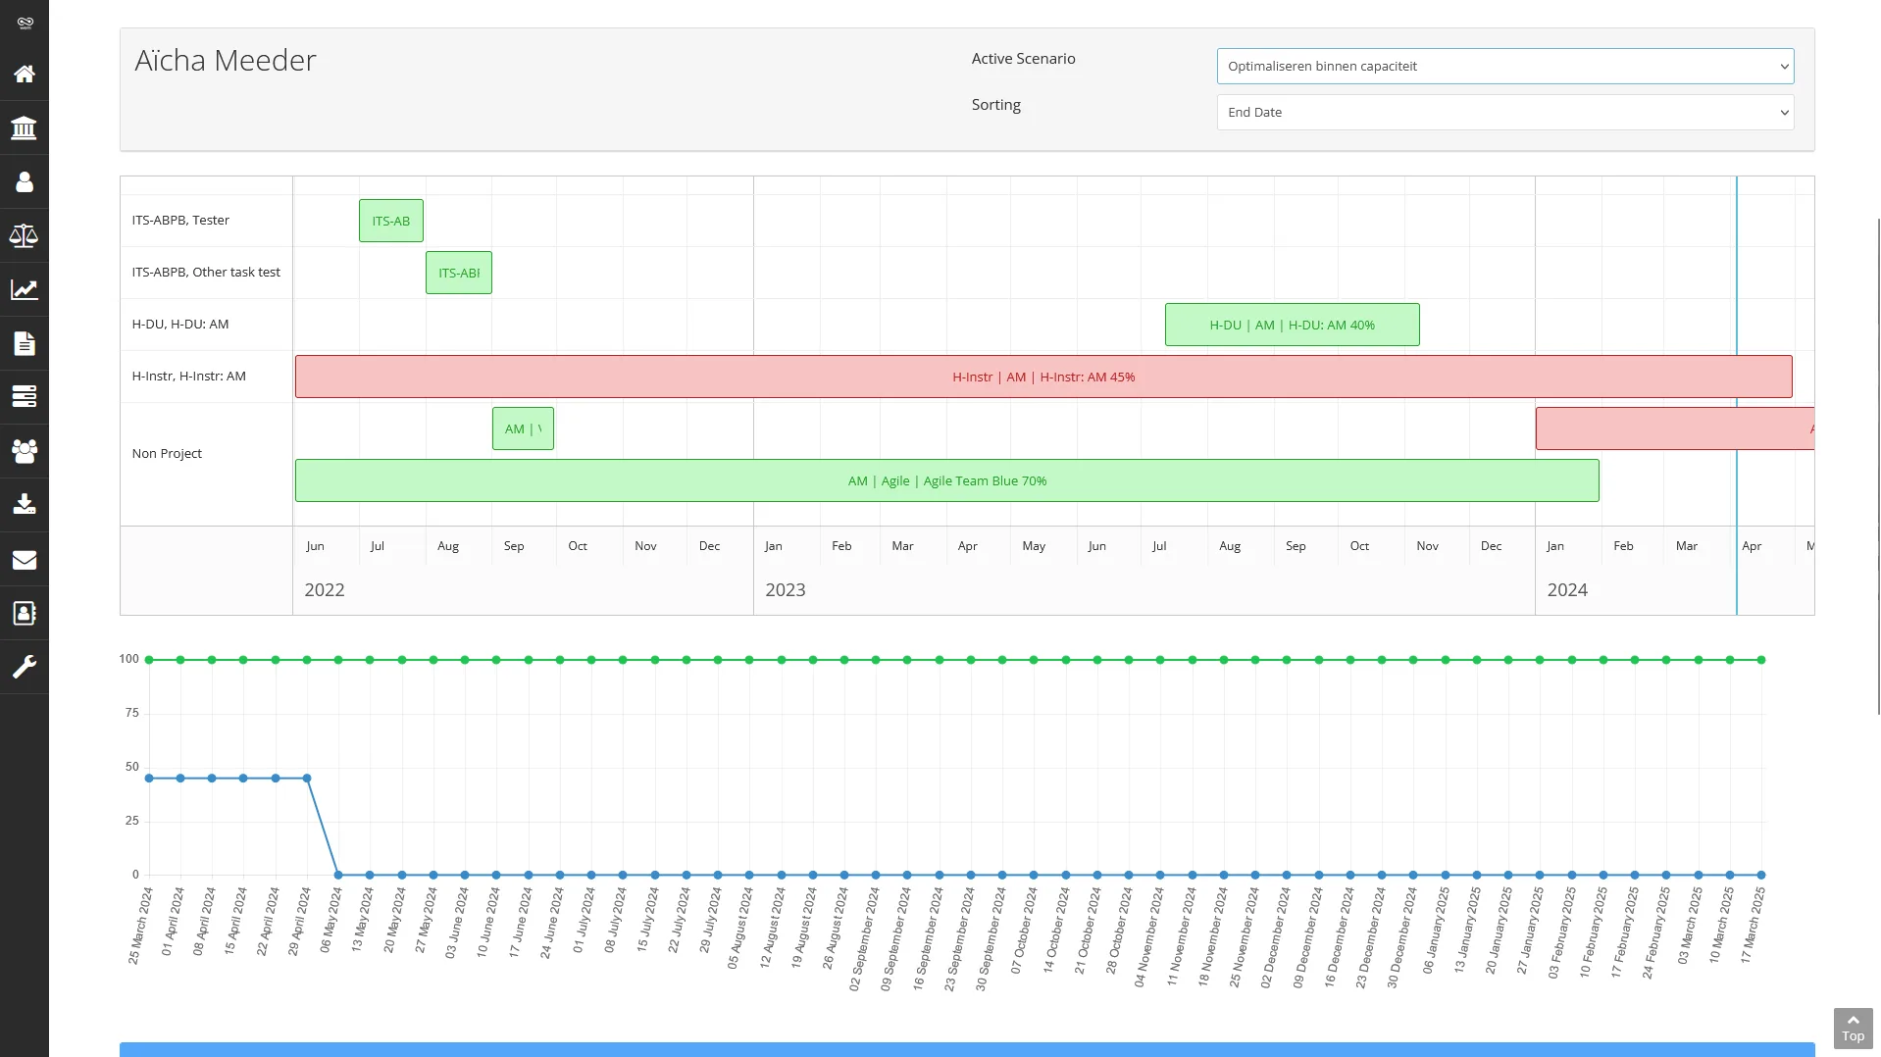The width and height of the screenshot is (1881, 1057).
Task: Open the user profile section
Action: [24, 181]
